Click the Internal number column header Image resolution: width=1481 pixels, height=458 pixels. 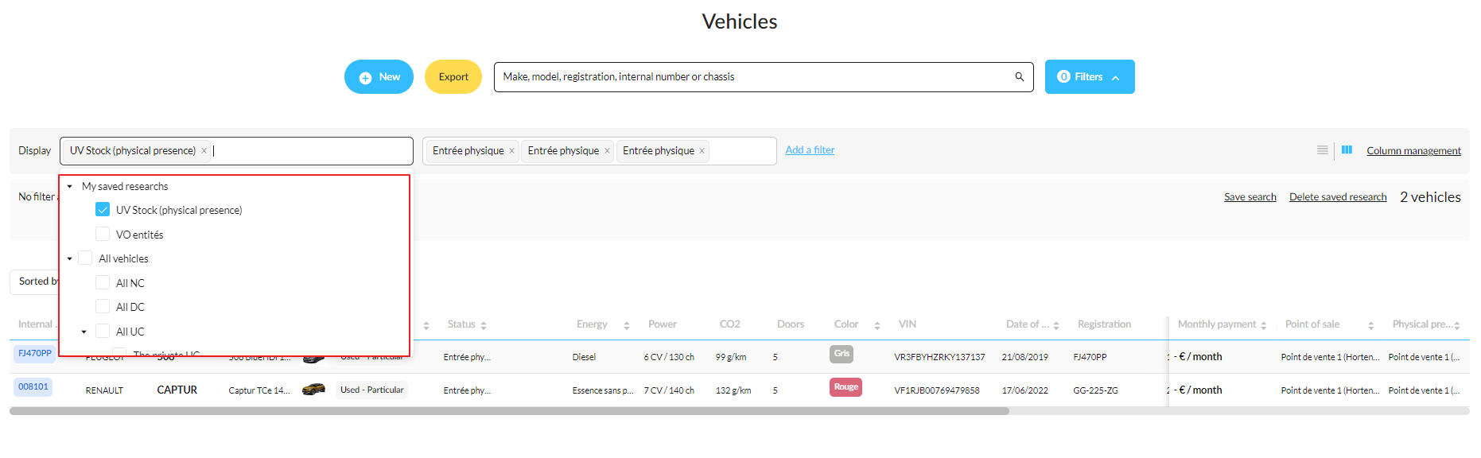click(37, 324)
